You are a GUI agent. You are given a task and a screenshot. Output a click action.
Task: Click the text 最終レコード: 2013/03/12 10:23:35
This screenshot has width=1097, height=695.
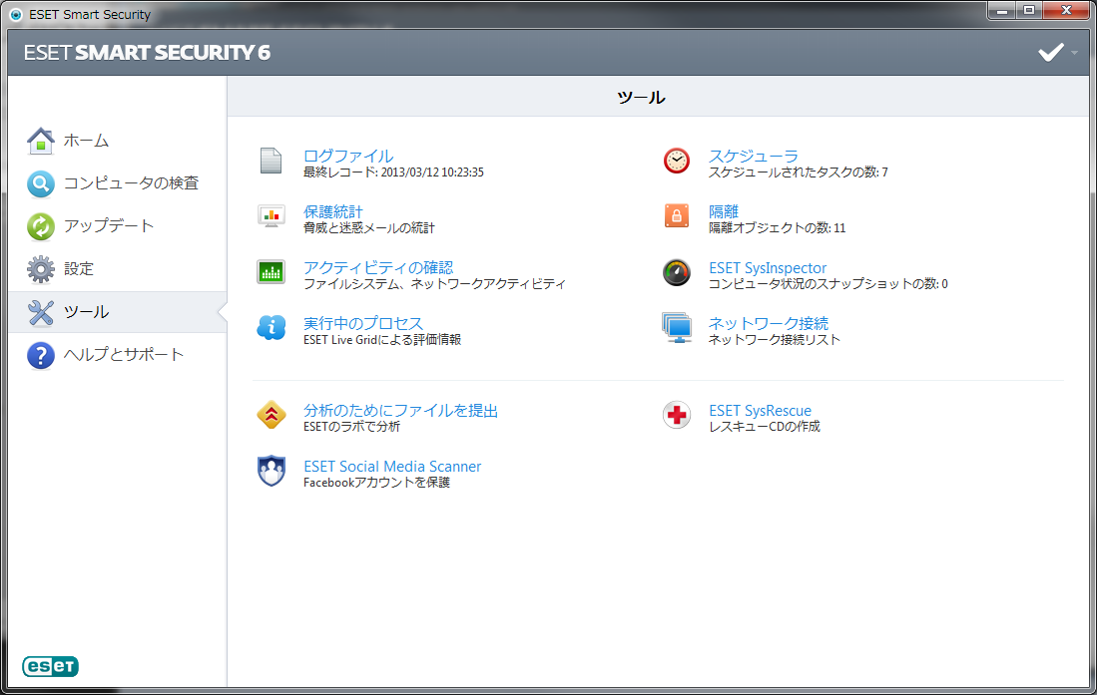tap(393, 172)
